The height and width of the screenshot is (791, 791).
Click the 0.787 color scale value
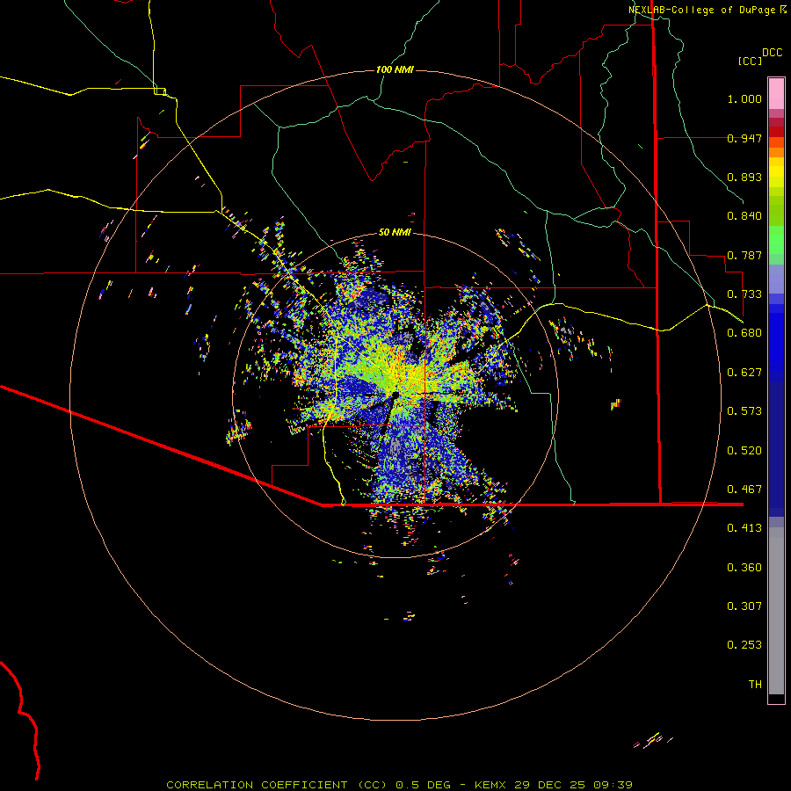point(744,255)
